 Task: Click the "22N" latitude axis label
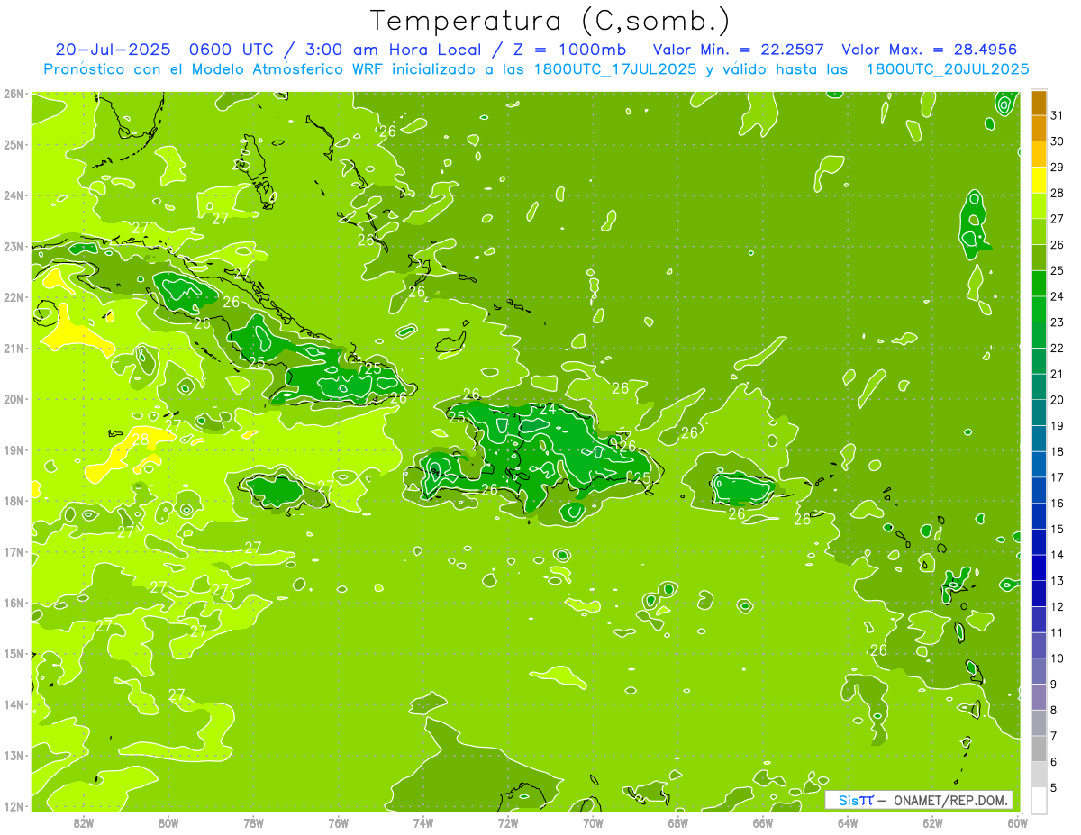pyautogui.click(x=13, y=297)
